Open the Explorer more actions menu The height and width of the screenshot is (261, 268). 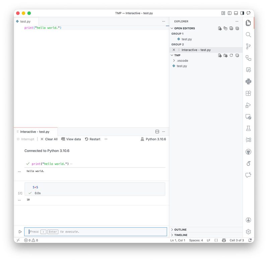tap(237, 21)
